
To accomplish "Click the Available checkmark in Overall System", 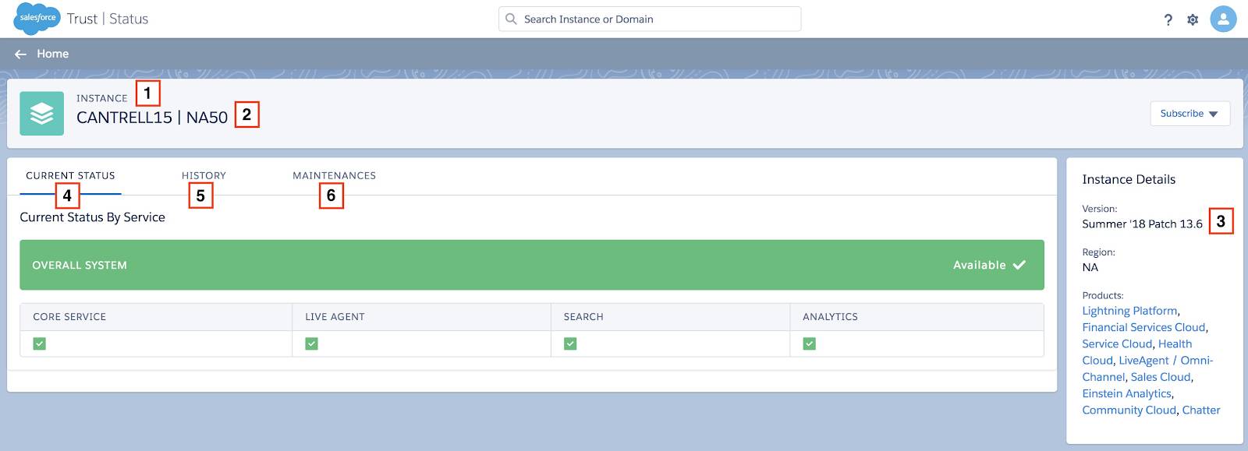I will (1019, 265).
